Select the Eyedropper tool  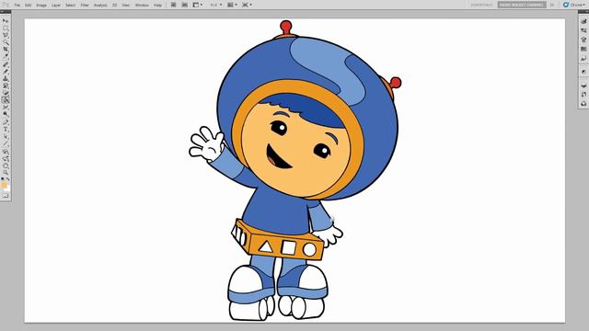pos(6,57)
